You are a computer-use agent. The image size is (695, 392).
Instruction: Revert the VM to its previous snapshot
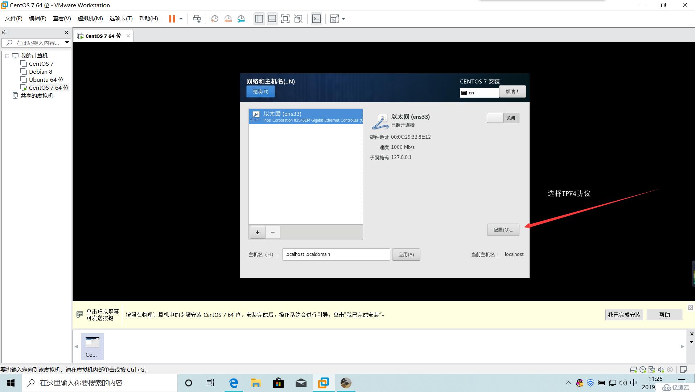click(228, 19)
